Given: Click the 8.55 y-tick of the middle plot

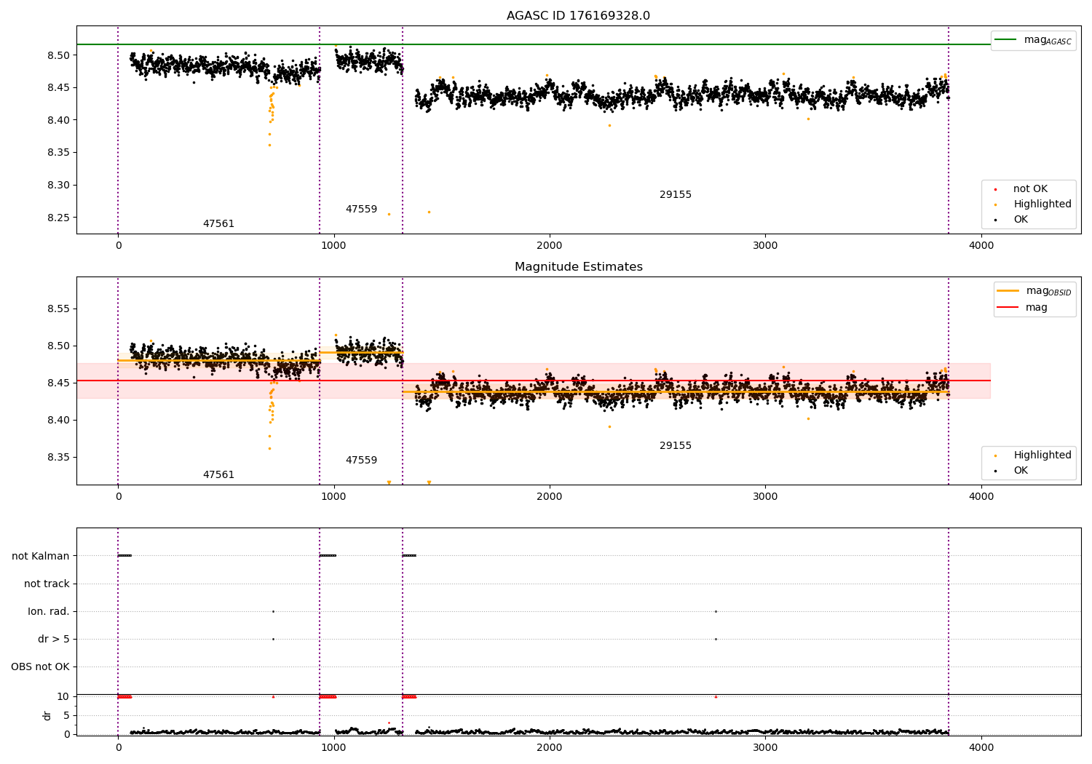Looking at the screenshot, I should tap(59, 309).
